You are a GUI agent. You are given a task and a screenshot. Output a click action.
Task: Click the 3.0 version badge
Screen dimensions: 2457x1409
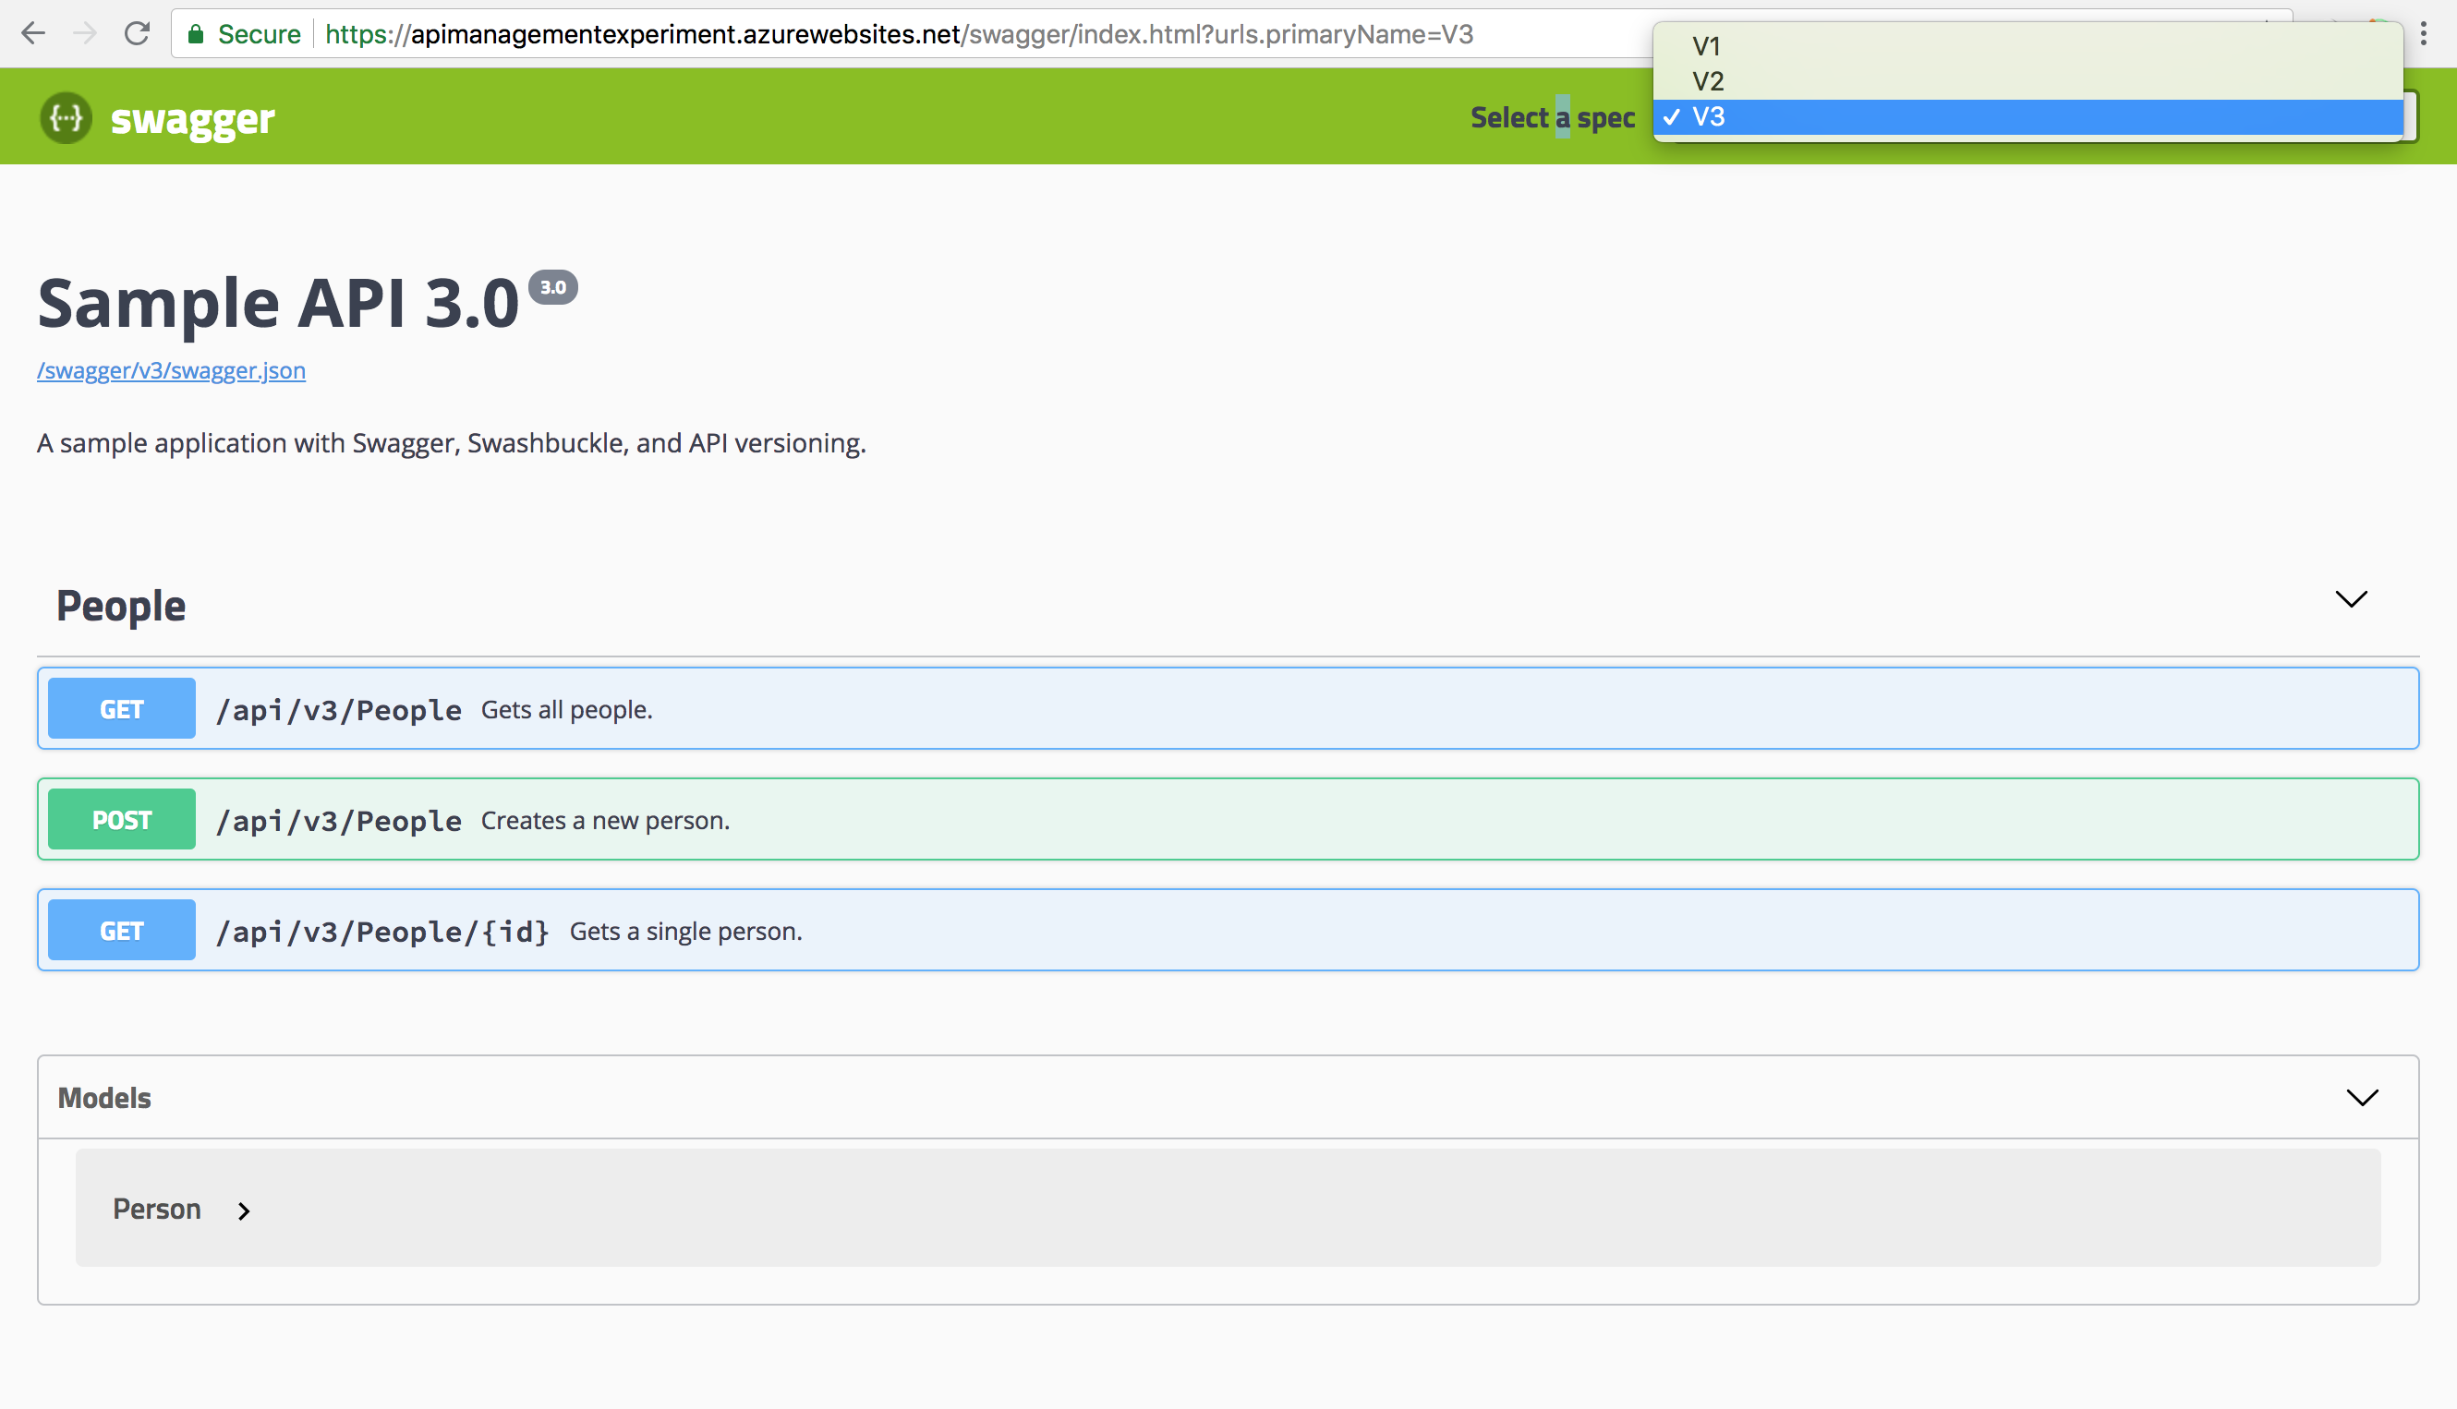pyautogui.click(x=552, y=287)
